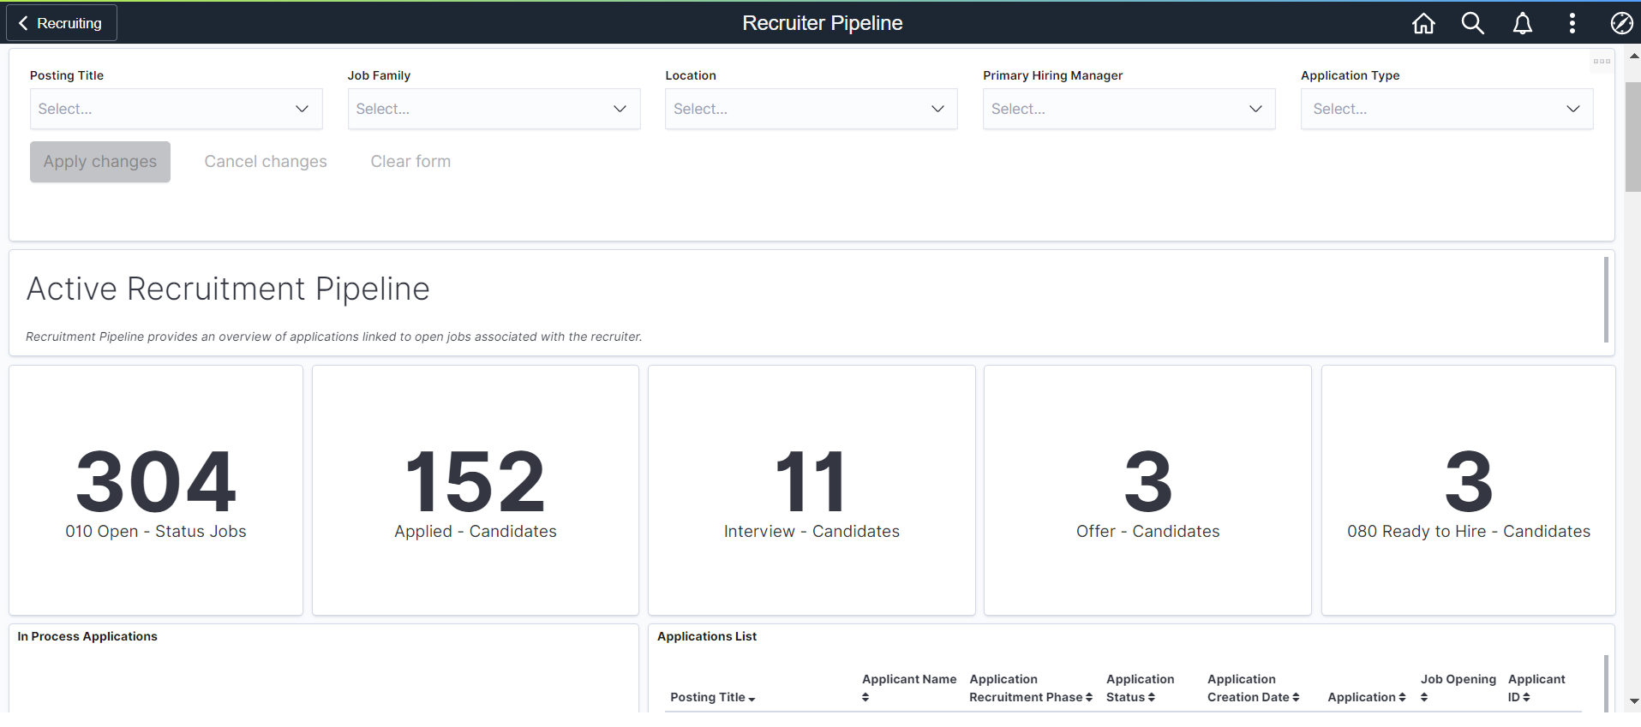Open the Job Family dropdown

pos(494,109)
